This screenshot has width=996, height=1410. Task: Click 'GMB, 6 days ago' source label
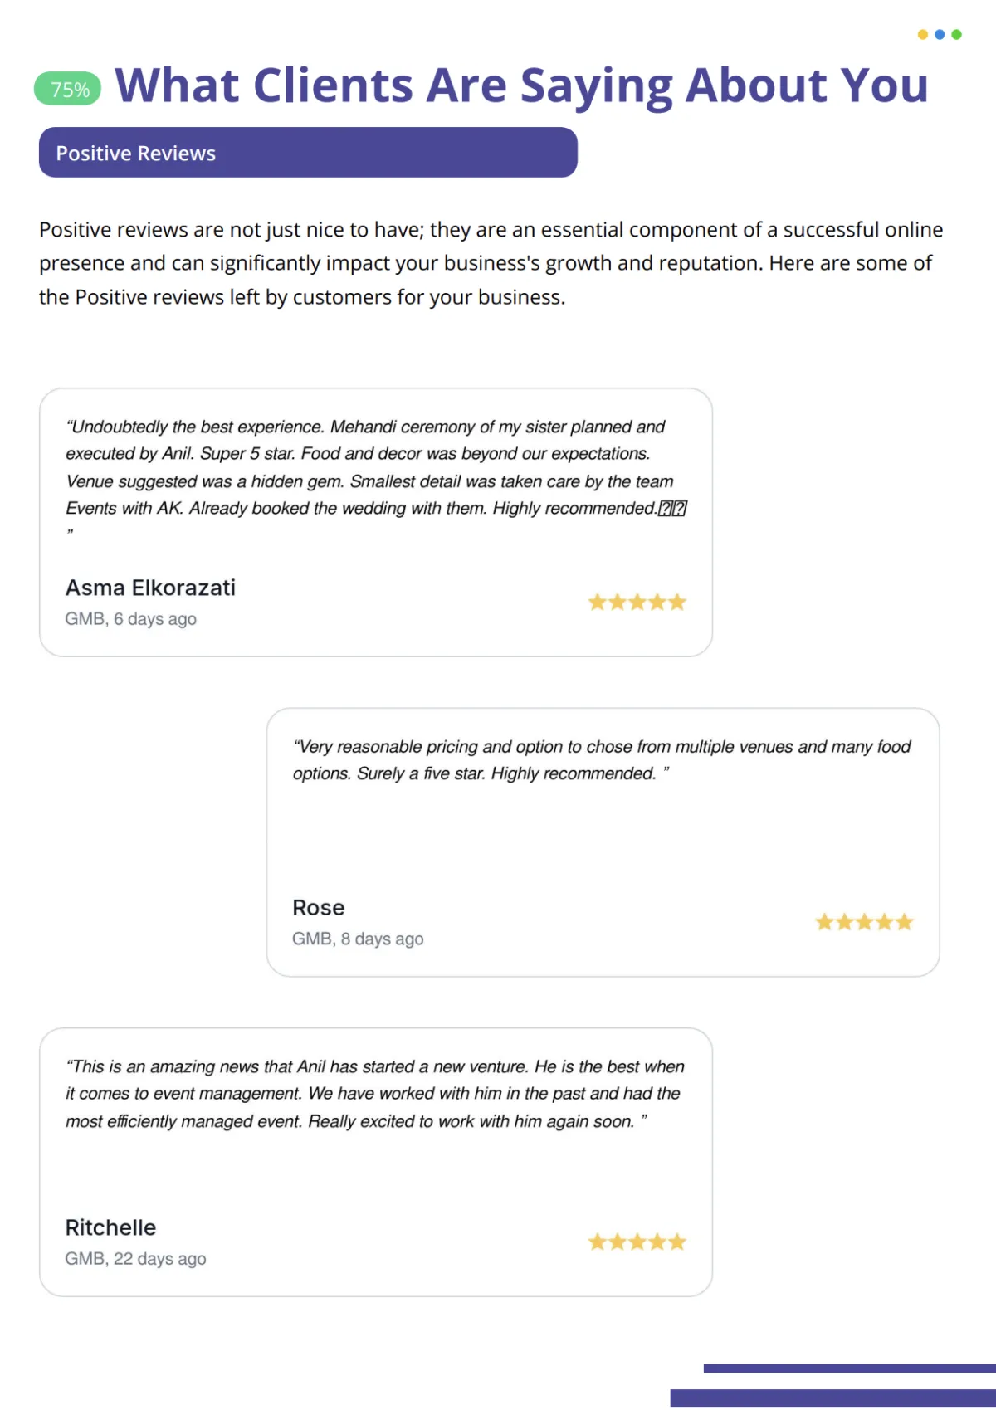(x=131, y=619)
